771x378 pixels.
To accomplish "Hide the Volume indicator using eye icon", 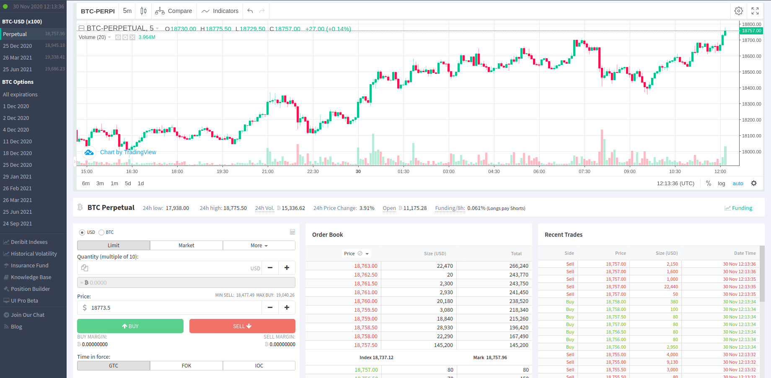I will coord(118,37).
